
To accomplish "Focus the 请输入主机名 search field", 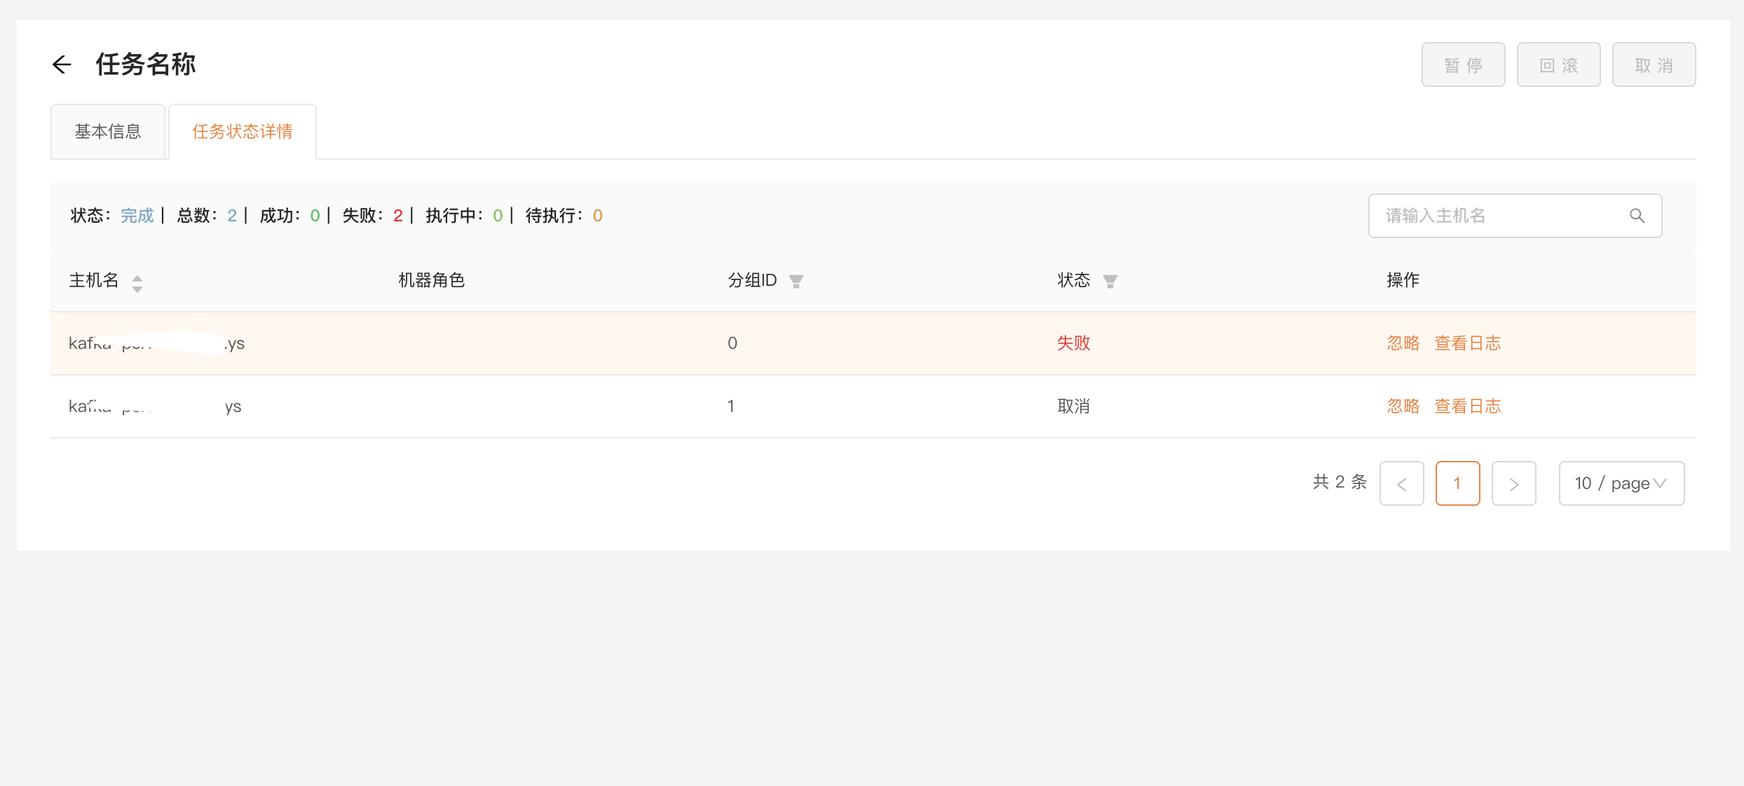I will [1500, 216].
